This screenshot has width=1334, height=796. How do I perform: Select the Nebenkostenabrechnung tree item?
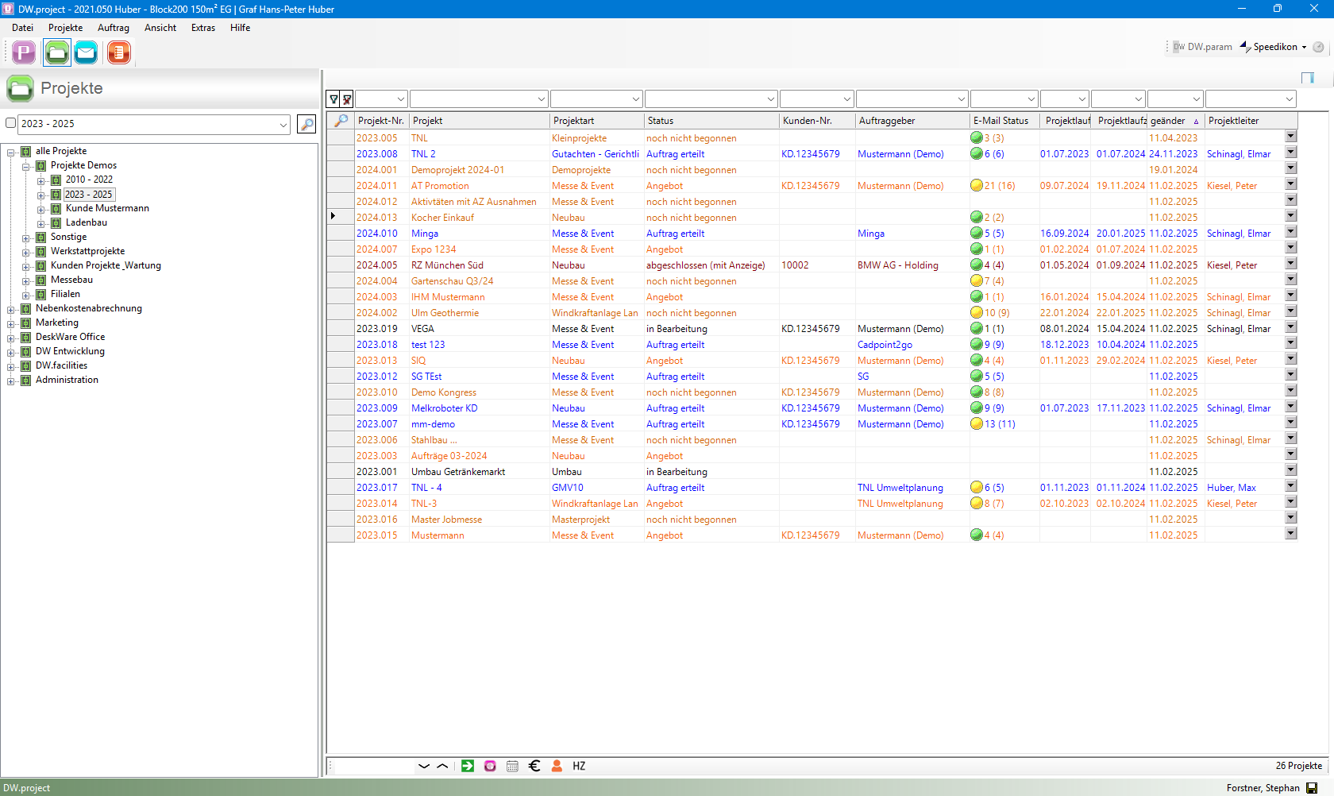coord(89,308)
